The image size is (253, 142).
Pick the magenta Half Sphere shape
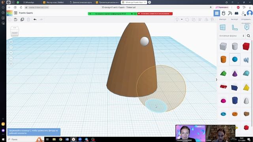[x=223, y=101]
